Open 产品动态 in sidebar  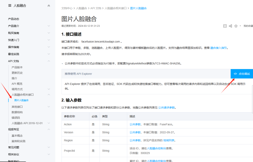(14, 19)
